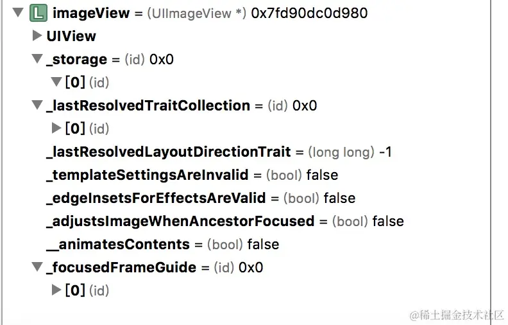The image size is (508, 325).
Task: Select the _edgeInsetsForEffectsAreValid row
Action: pyautogui.click(x=156, y=198)
